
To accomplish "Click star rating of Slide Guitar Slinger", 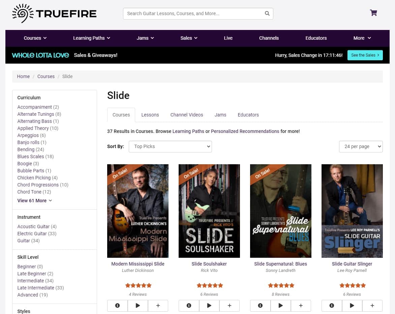I will 353,285.
